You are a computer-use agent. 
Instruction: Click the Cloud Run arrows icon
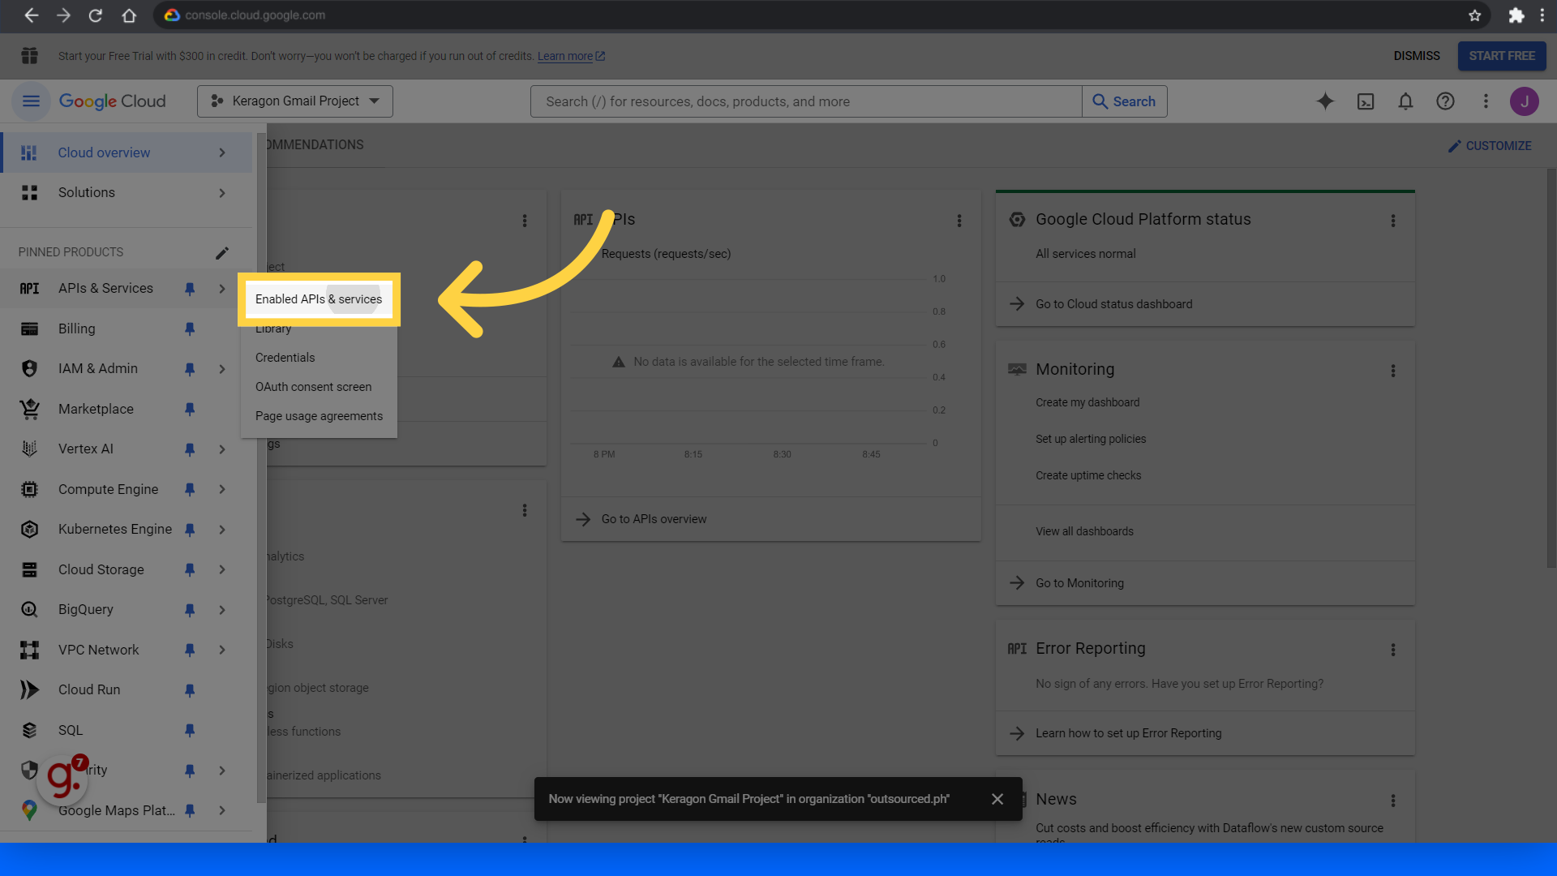pos(30,689)
